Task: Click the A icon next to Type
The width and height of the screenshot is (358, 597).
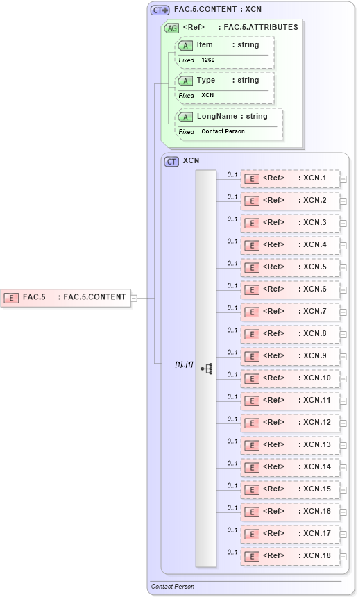Action: tap(185, 81)
